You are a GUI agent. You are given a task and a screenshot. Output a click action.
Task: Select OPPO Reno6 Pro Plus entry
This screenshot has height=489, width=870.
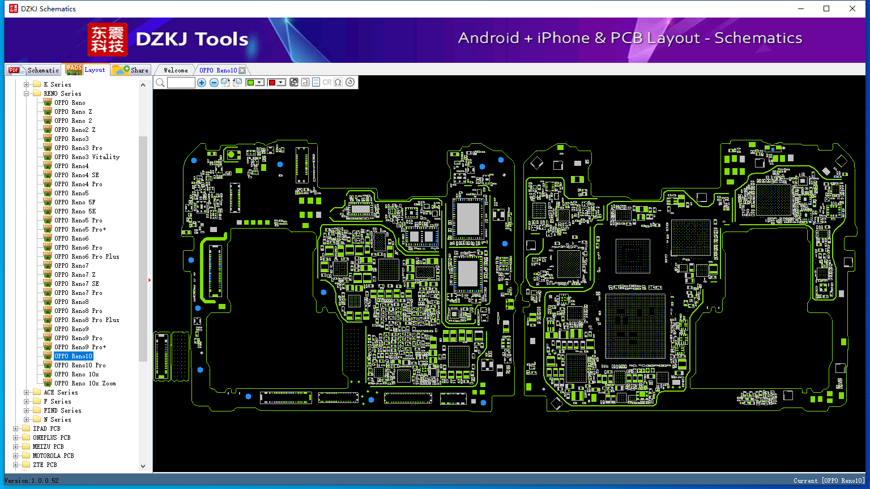tap(87, 256)
